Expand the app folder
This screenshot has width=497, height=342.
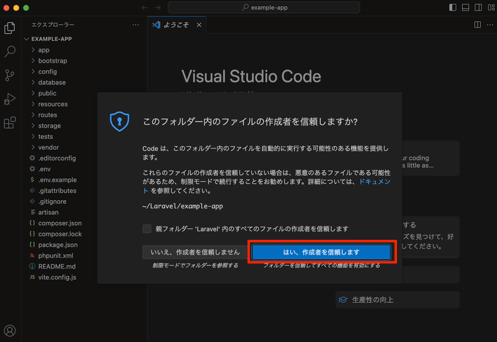tap(33, 50)
